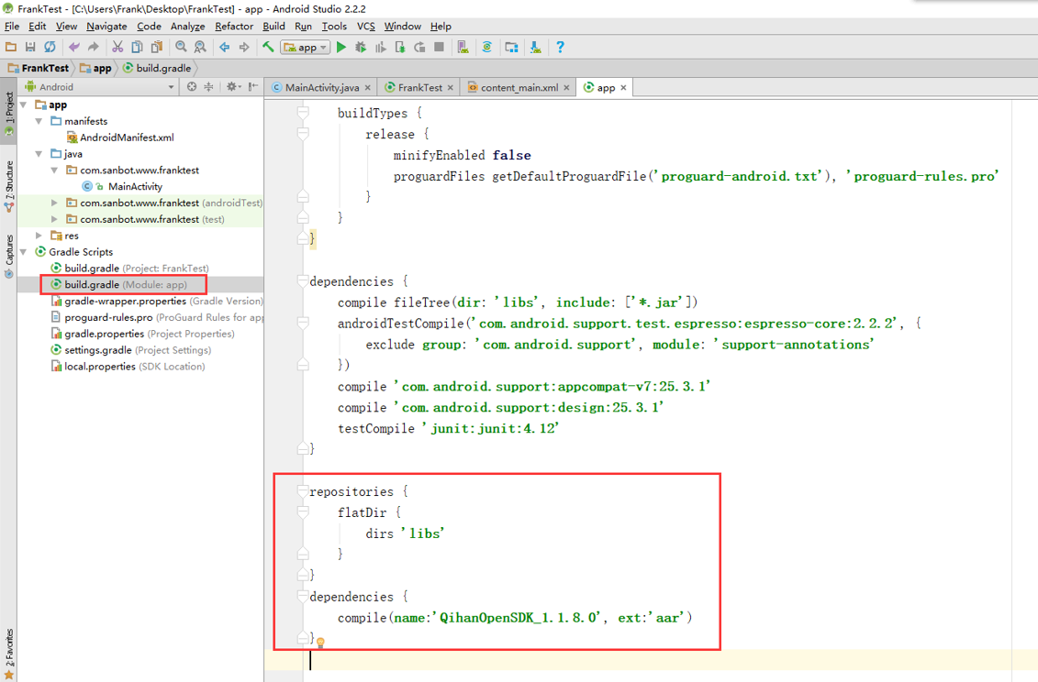Click the Find magnifier icon

tap(181, 47)
